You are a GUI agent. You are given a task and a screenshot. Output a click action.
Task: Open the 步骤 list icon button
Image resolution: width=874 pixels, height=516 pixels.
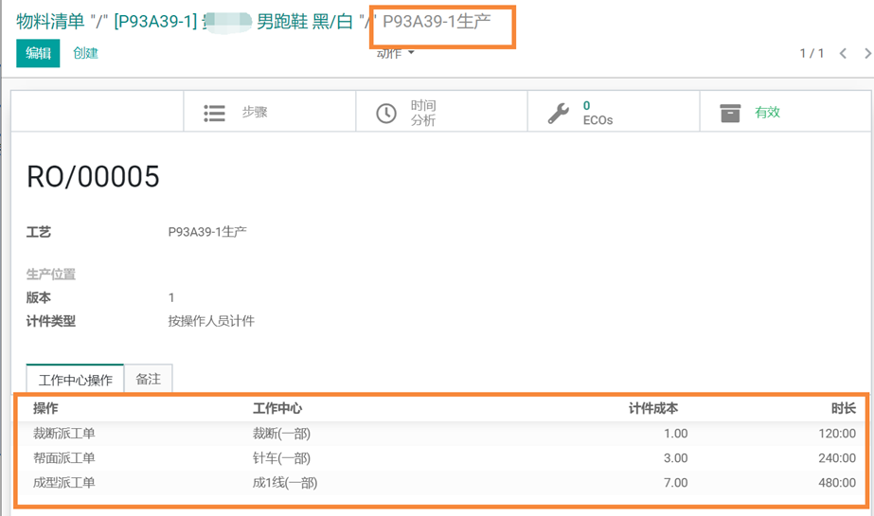coord(215,113)
